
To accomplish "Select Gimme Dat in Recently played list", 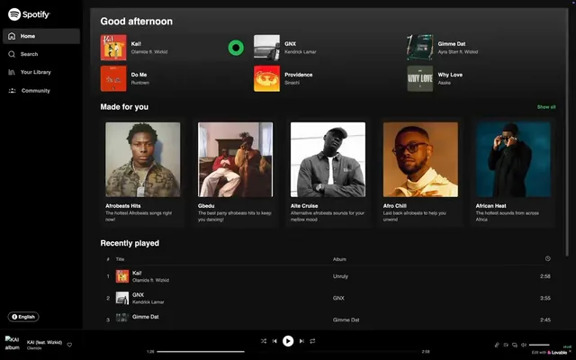I will coord(328,319).
